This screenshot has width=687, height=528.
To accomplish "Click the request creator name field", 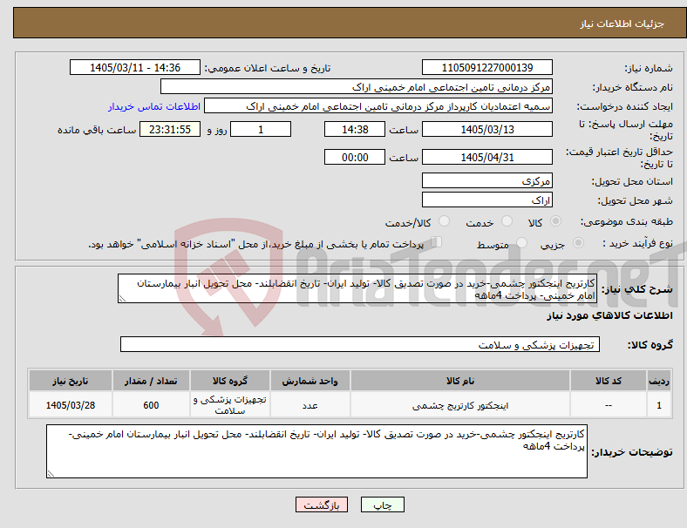I will tap(378, 106).
